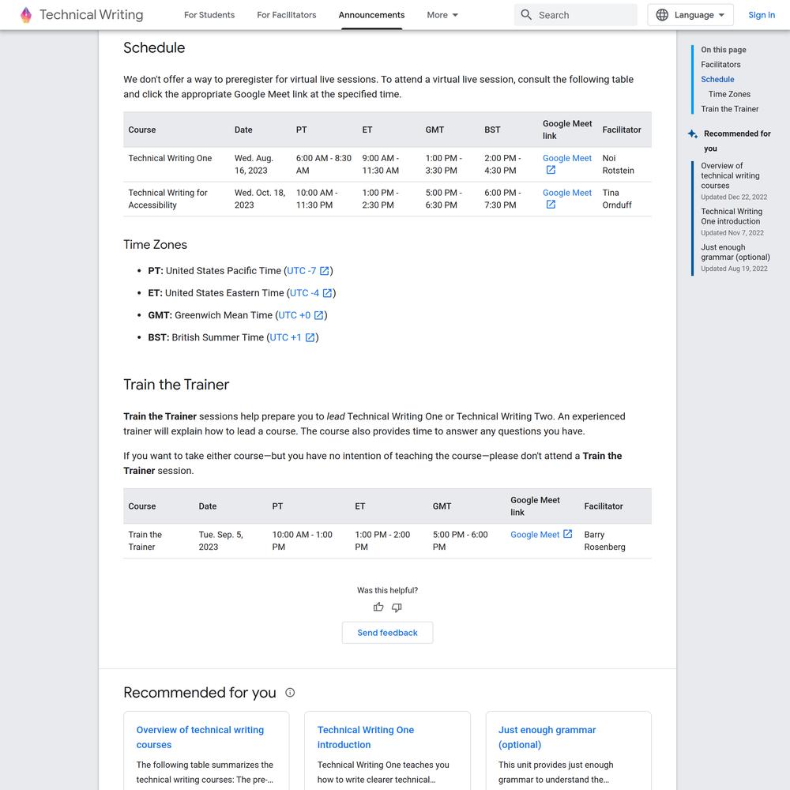Click the '6:00 AM - 8:30 AM' cell
This screenshot has width=790, height=790.
pos(323,164)
